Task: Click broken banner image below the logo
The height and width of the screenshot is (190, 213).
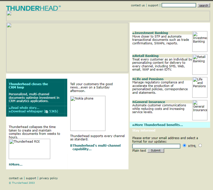Action: pyautogui.click(x=108, y=16)
